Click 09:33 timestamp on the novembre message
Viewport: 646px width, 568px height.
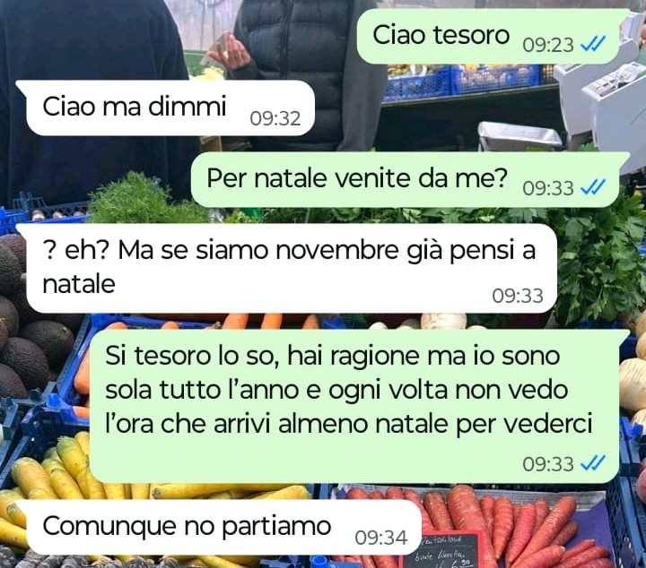point(518,296)
